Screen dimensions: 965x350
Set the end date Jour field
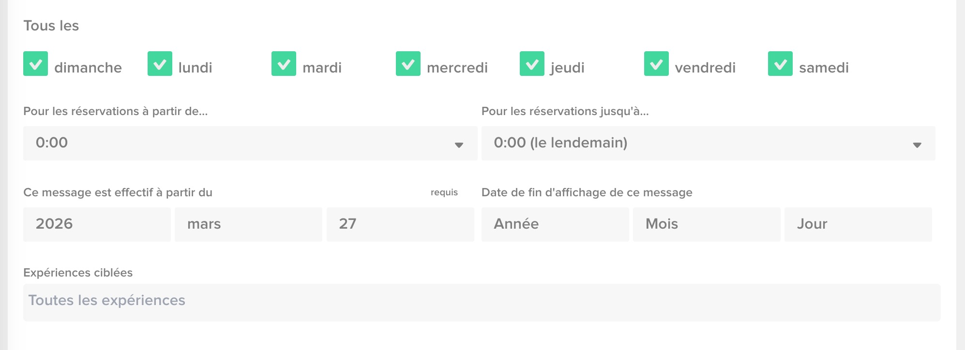[858, 224]
